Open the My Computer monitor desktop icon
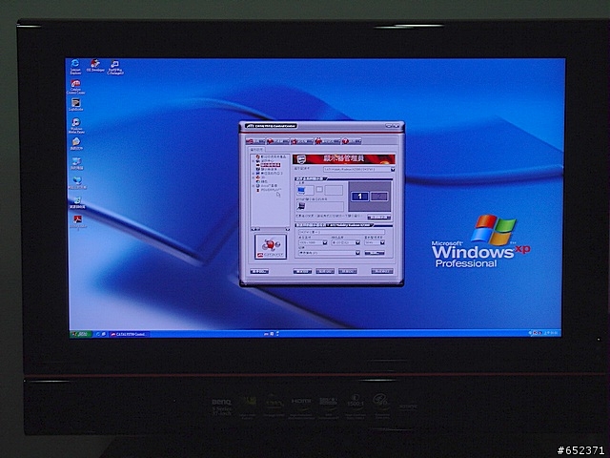This screenshot has width=610, height=458. (76, 163)
